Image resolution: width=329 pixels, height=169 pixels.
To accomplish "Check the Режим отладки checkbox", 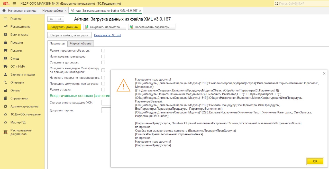I will click(x=103, y=89).
